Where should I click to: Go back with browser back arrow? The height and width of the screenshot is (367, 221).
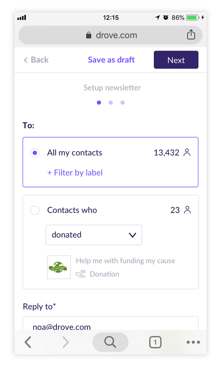28,342
